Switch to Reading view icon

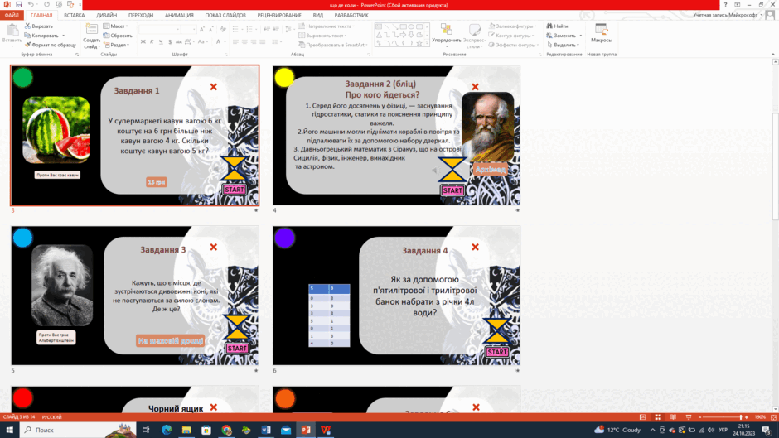673,417
